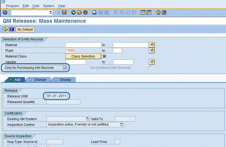Click the red Cancel icon in toolbar
The image size is (226, 147).
tap(86, 12)
